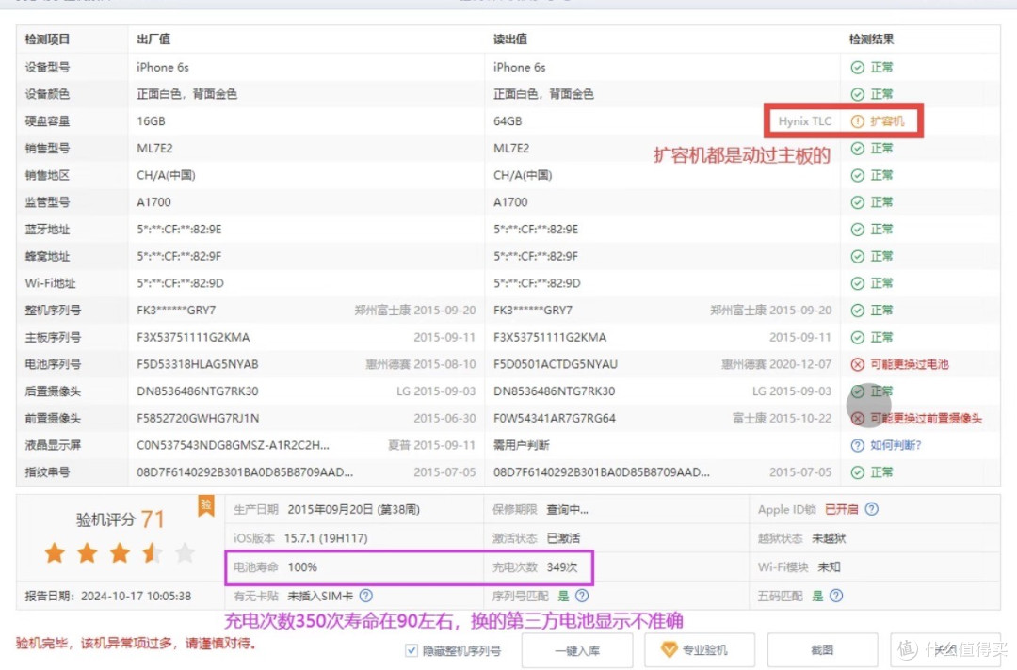The height and width of the screenshot is (670, 1017).
Task: Click the 正常 status icon in 销售地区 row
Action: pos(858,176)
